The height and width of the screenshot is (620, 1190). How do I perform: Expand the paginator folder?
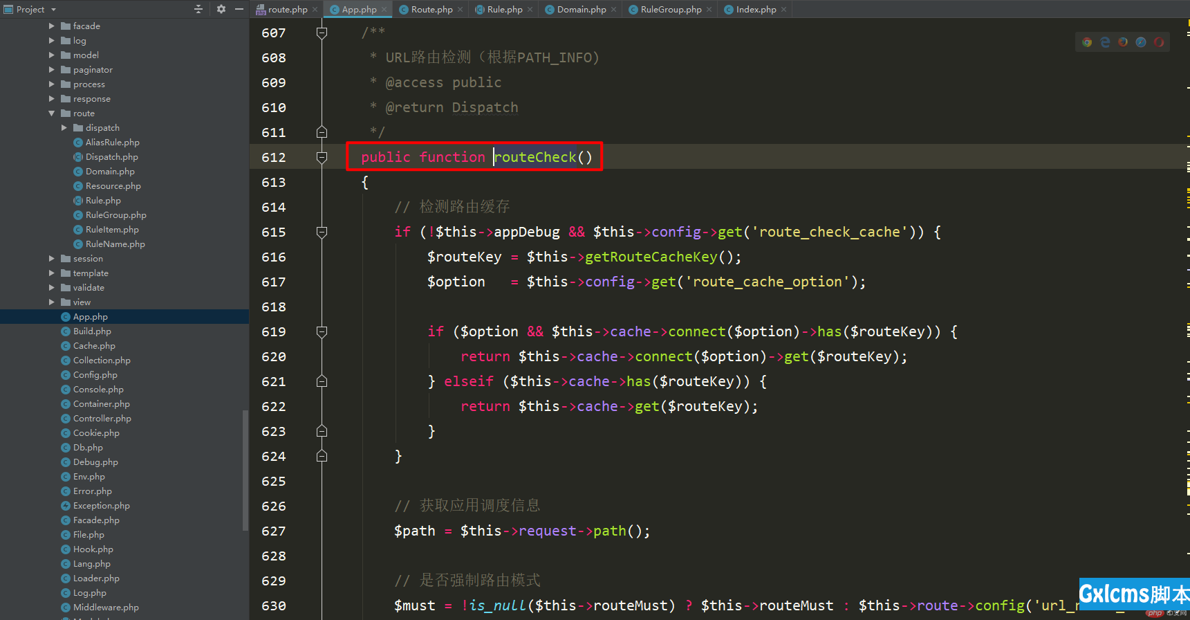click(52, 69)
